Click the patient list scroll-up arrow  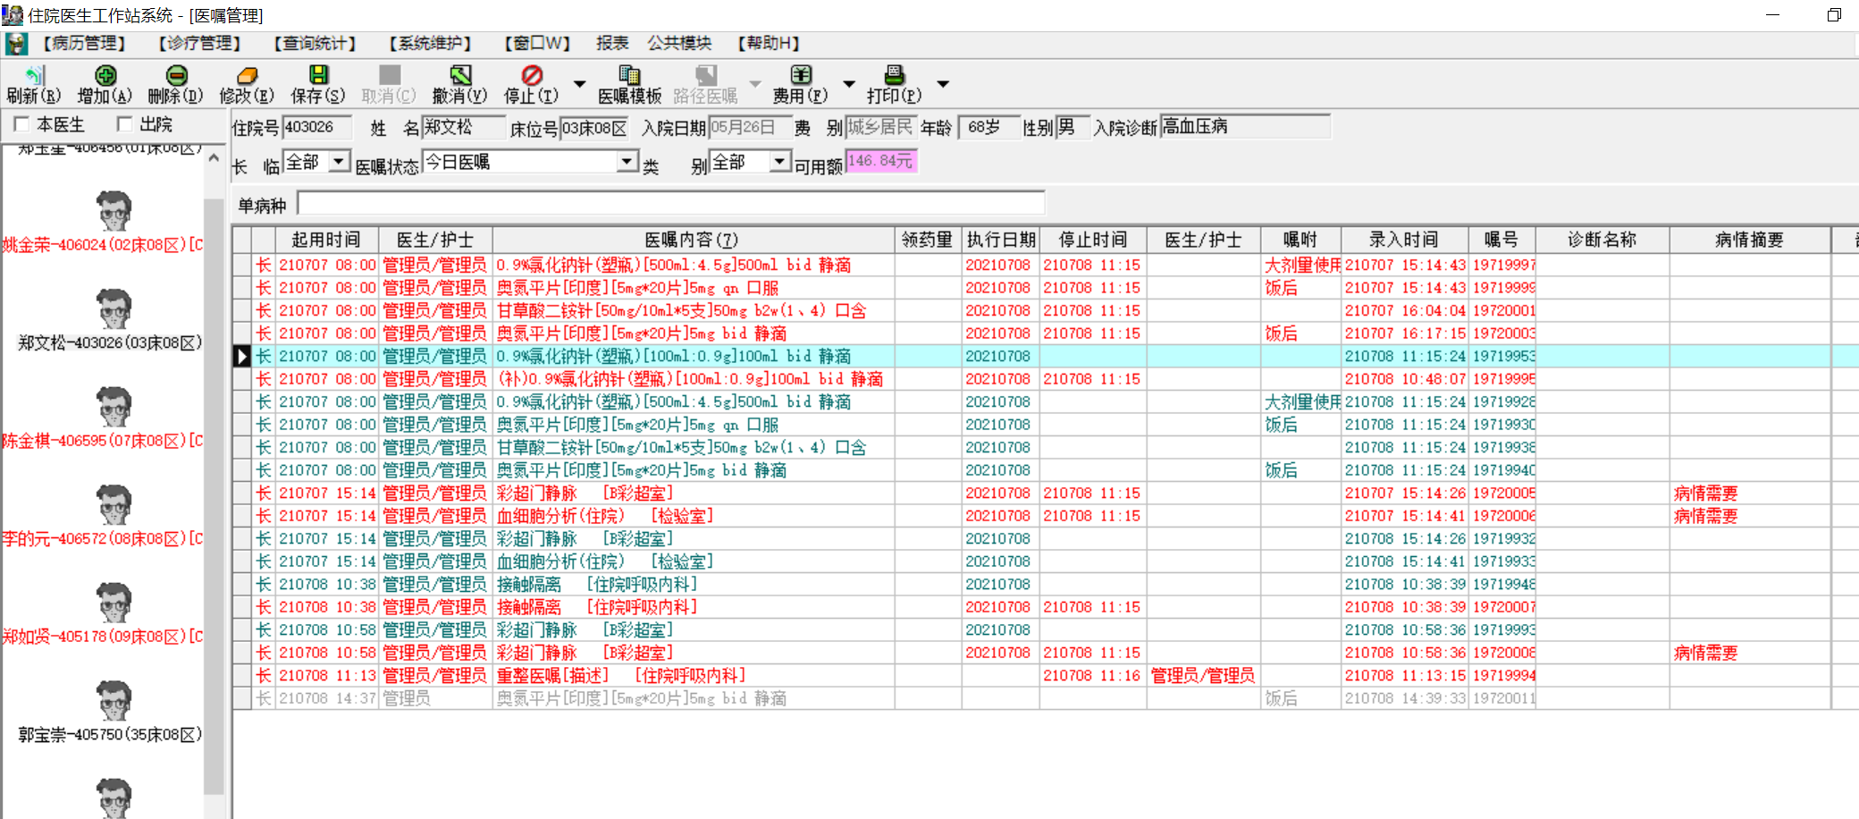214,158
